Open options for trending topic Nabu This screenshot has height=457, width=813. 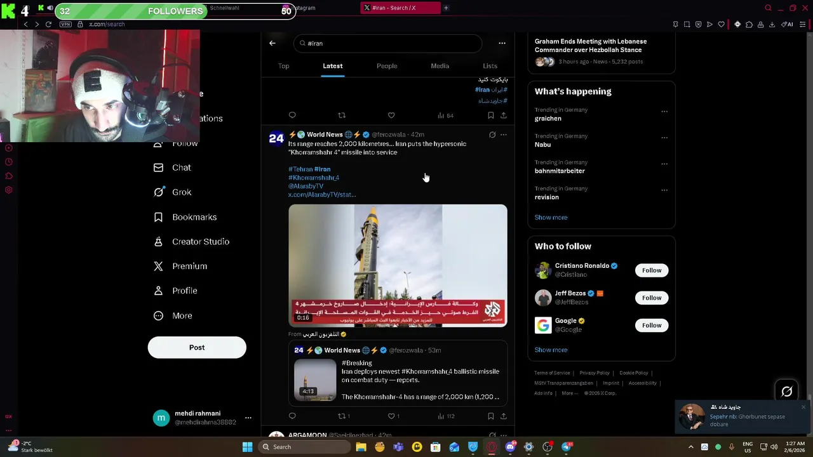coord(664,137)
